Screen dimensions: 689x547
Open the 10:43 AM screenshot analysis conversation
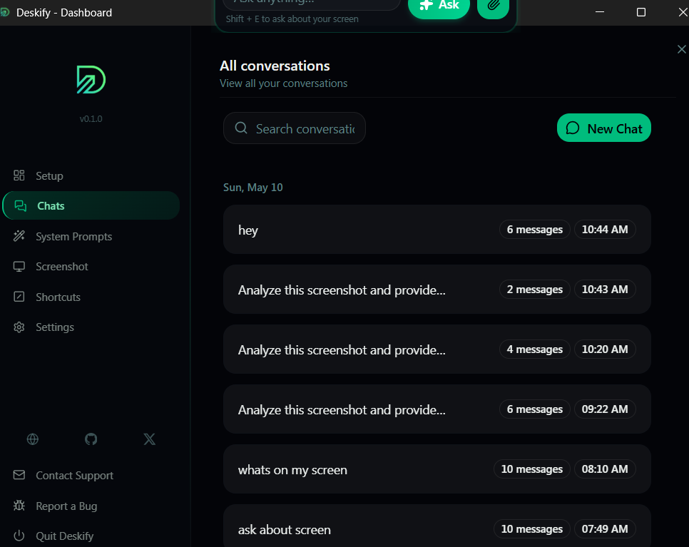pos(437,289)
